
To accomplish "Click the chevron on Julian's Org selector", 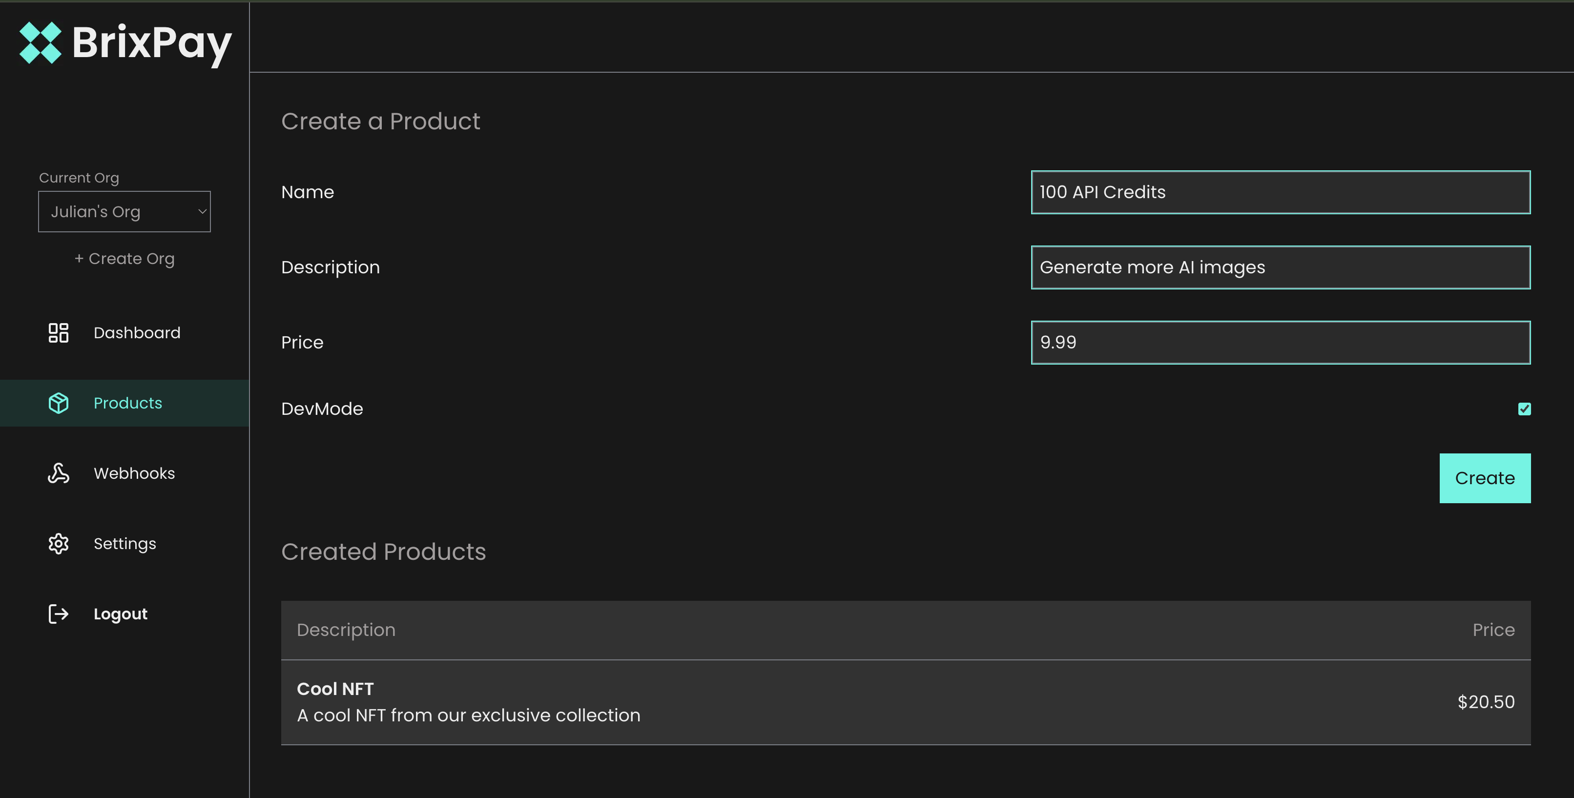I will tap(202, 211).
